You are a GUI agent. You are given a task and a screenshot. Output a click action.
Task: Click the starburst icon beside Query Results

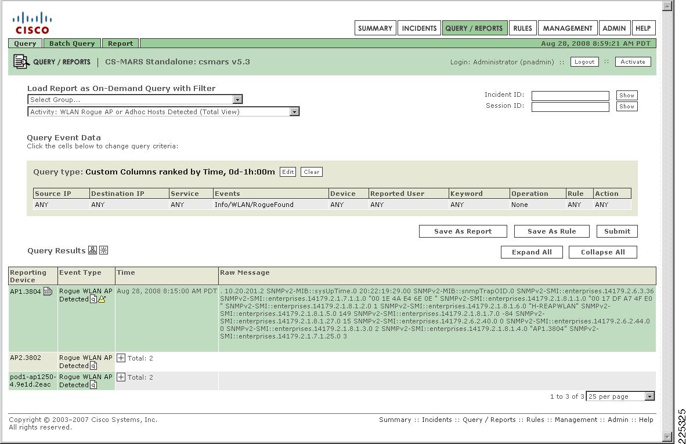(104, 250)
